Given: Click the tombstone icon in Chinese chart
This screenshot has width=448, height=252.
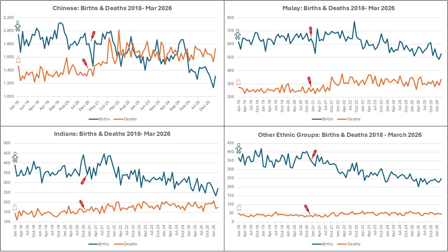Looking at the screenshot, I should tap(18, 60).
